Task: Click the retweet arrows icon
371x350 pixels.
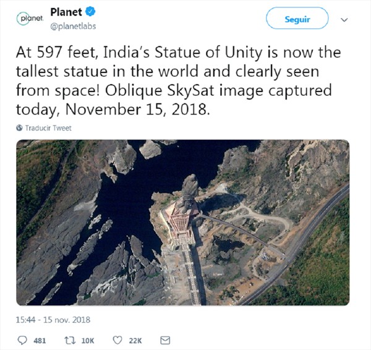Action: (72, 341)
